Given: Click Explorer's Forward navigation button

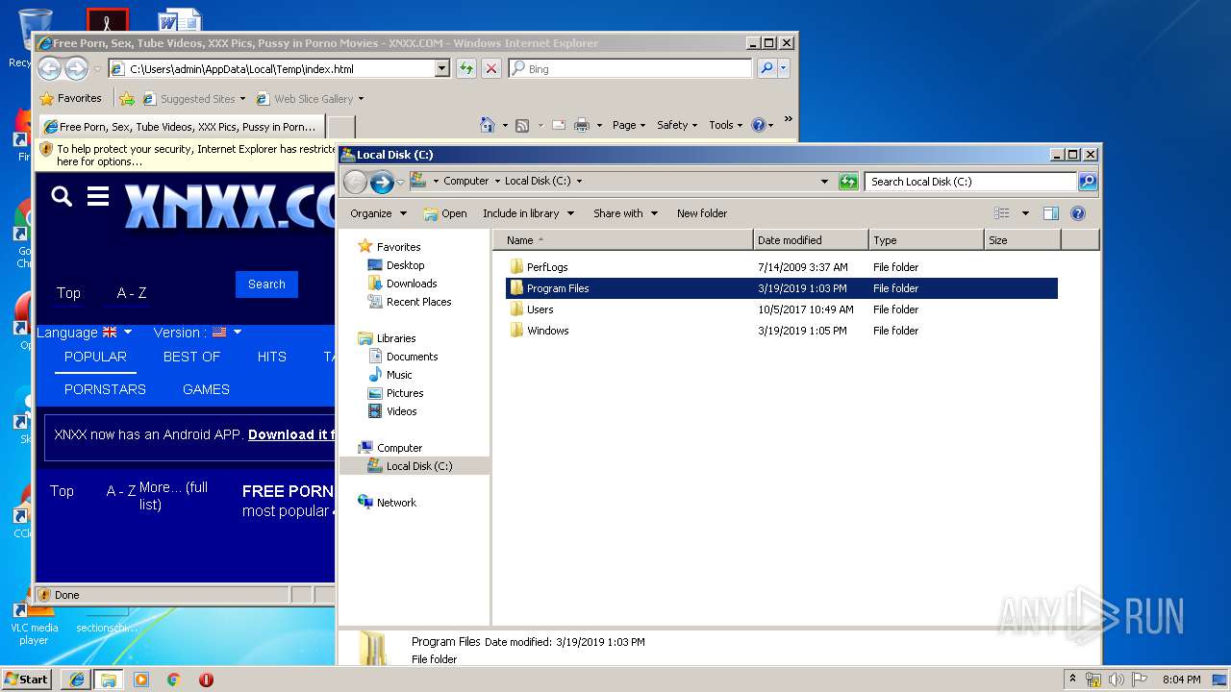Looking at the screenshot, I should 382,181.
